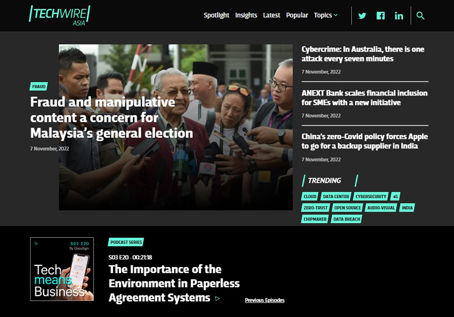Open the LinkedIn social icon
Screen dimensions: 454x317
[x=399, y=16]
